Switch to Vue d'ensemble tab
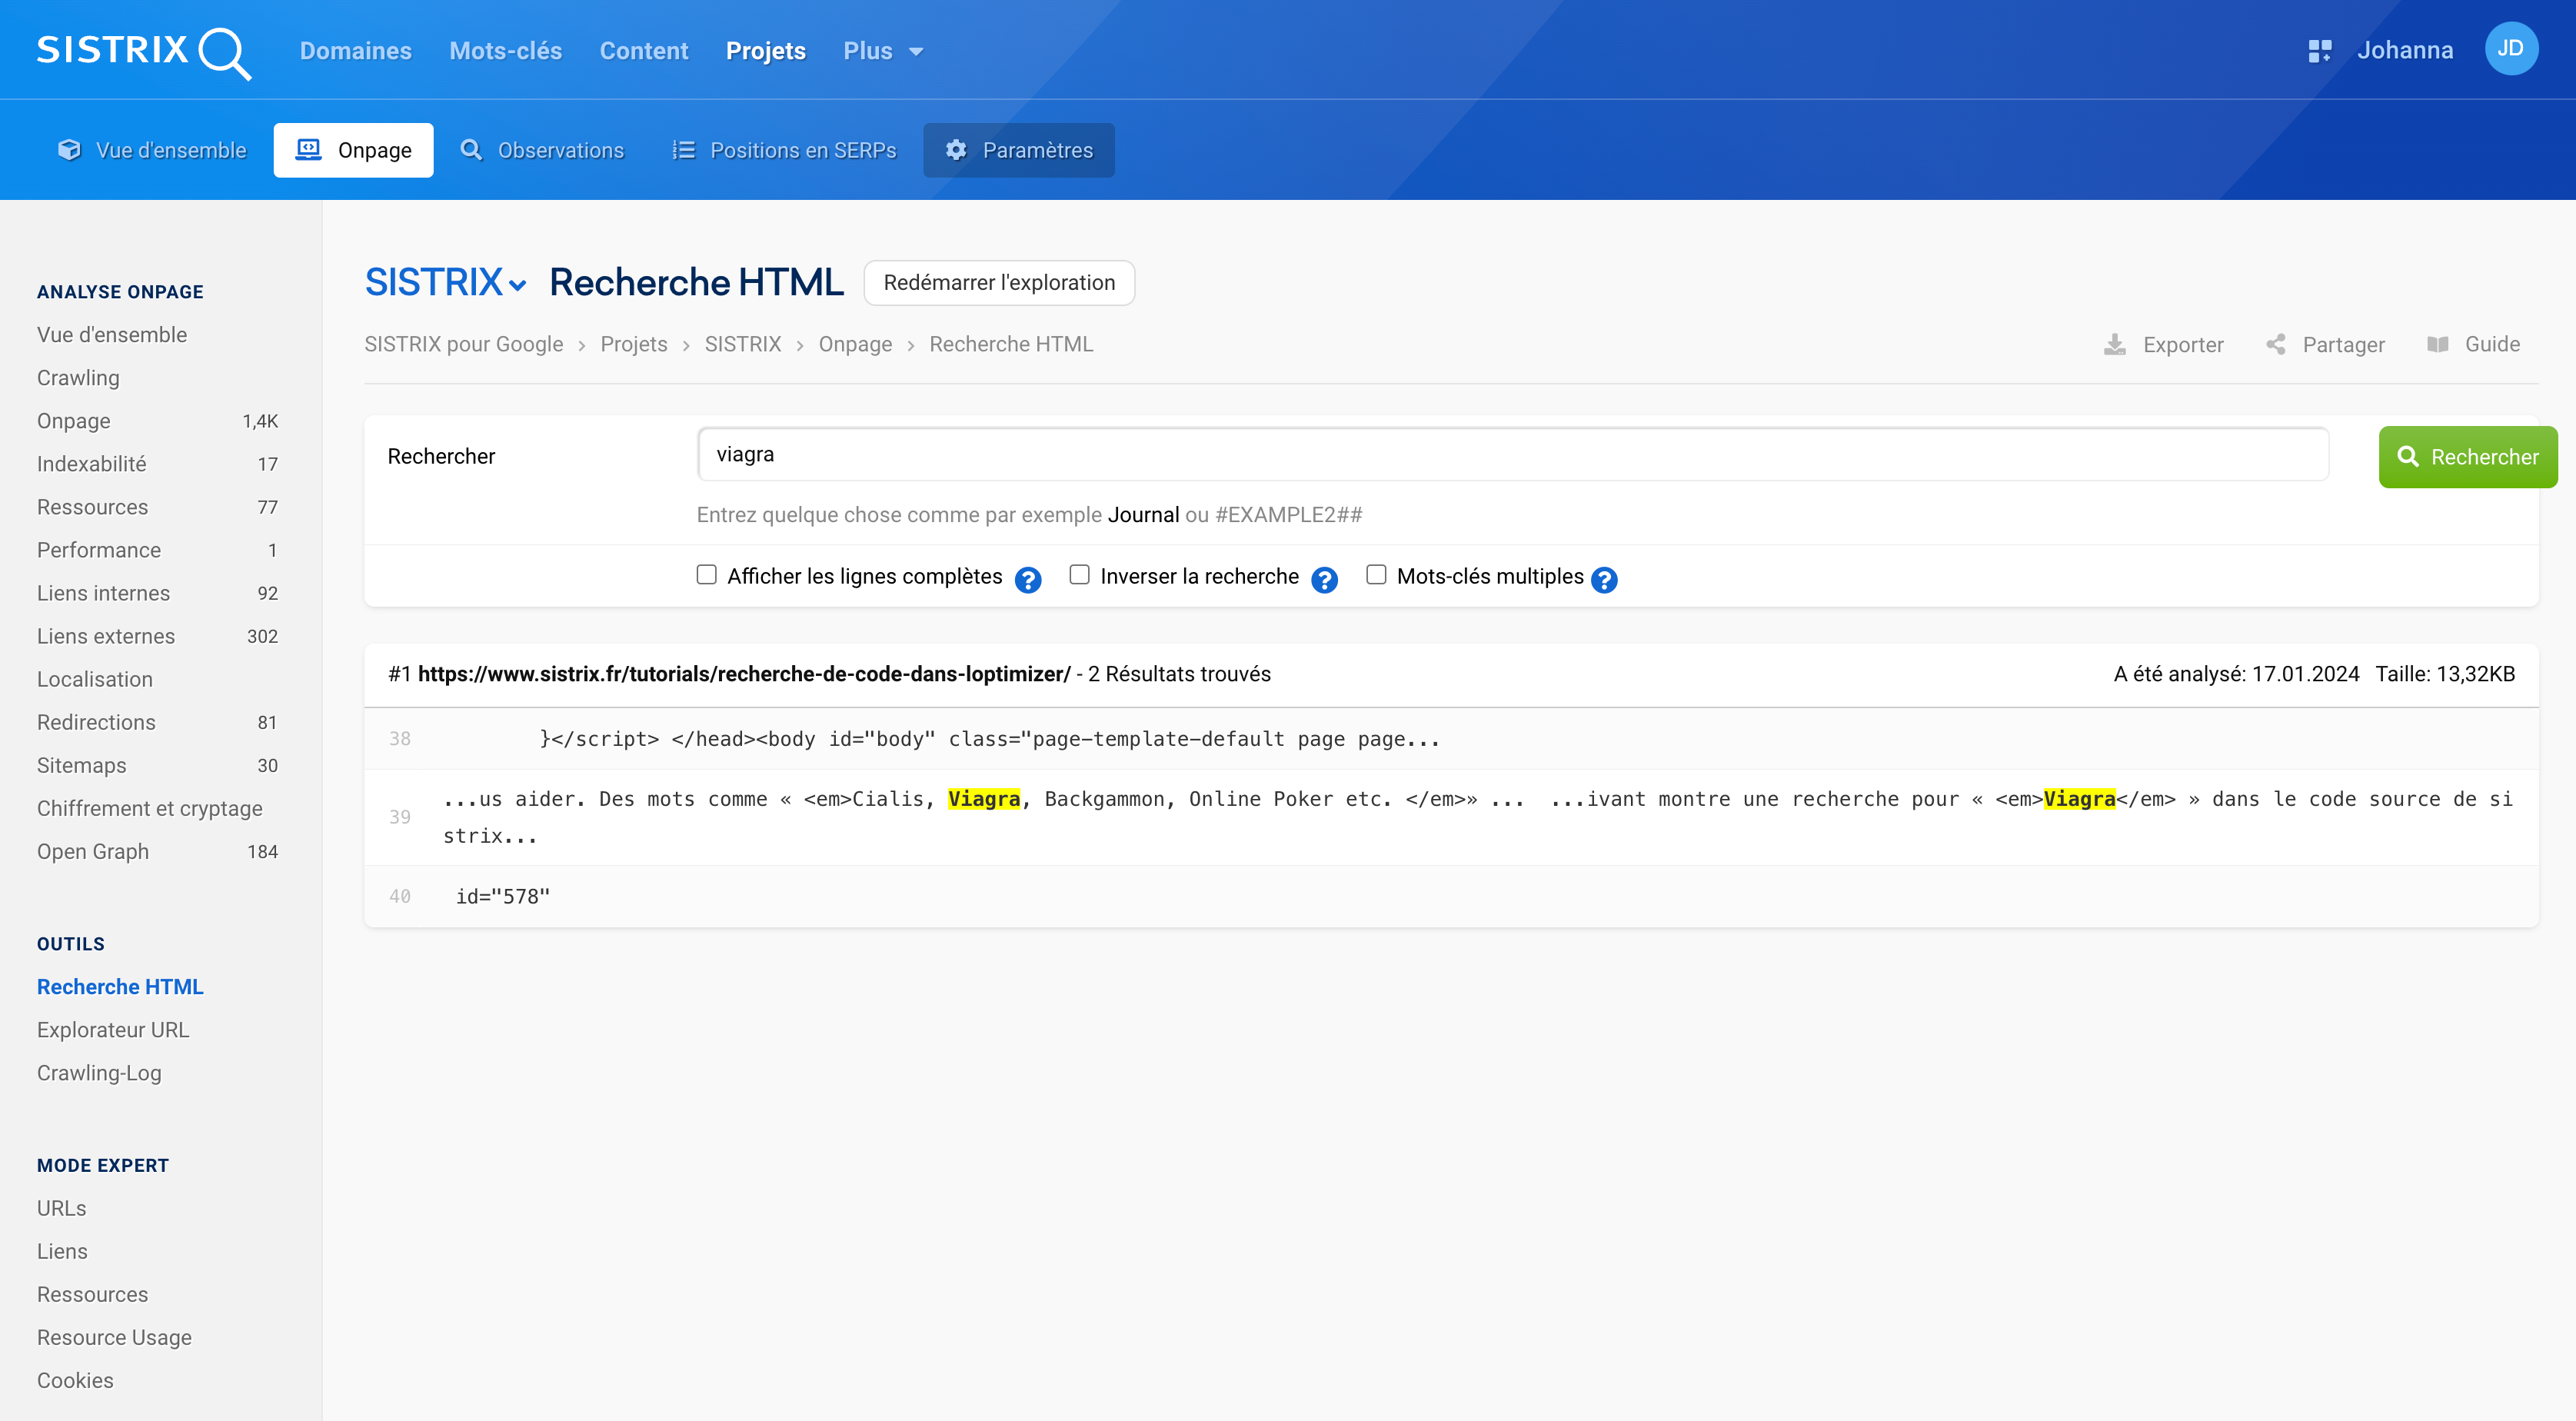The image size is (2576, 1421). click(152, 150)
